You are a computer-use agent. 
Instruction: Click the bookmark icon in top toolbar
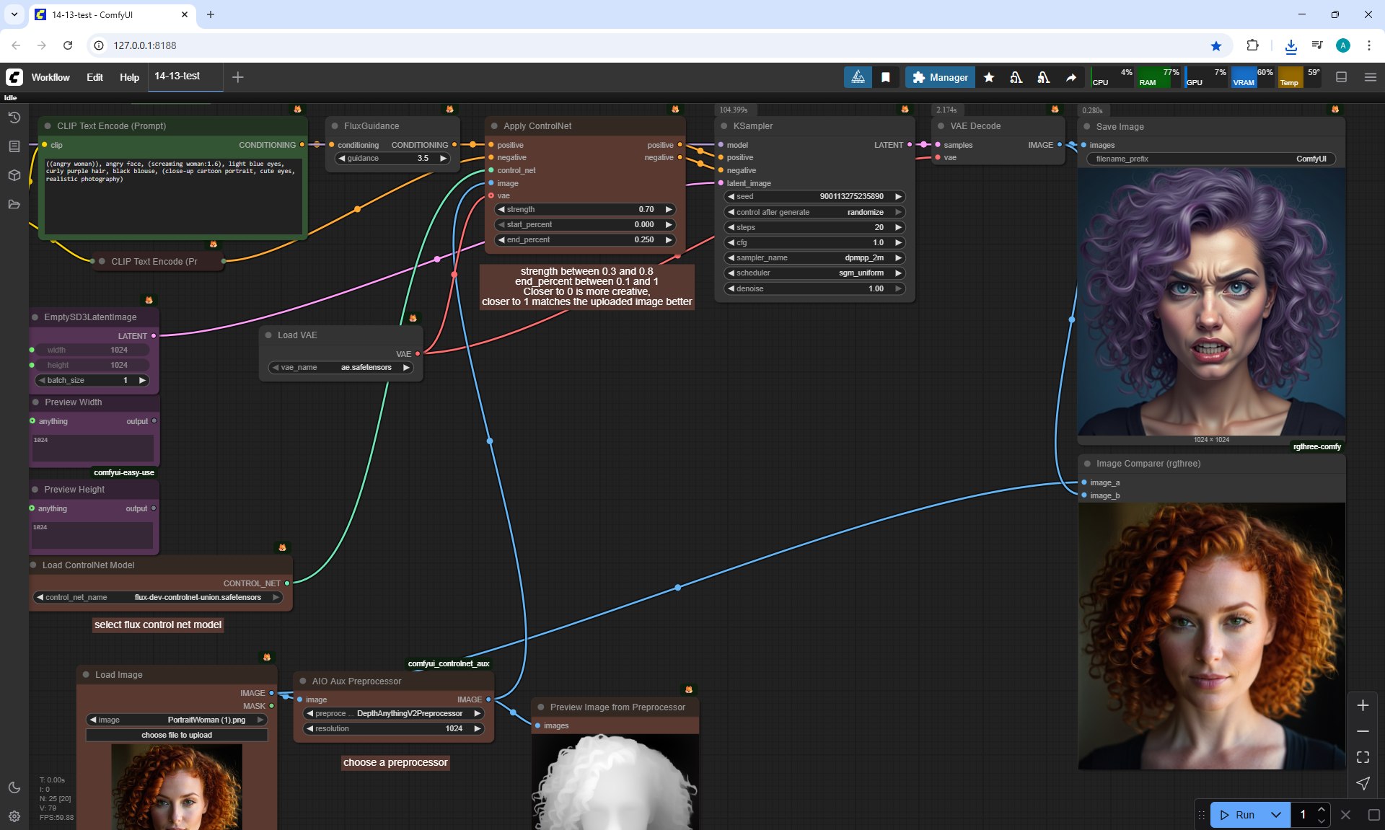pyautogui.click(x=886, y=77)
